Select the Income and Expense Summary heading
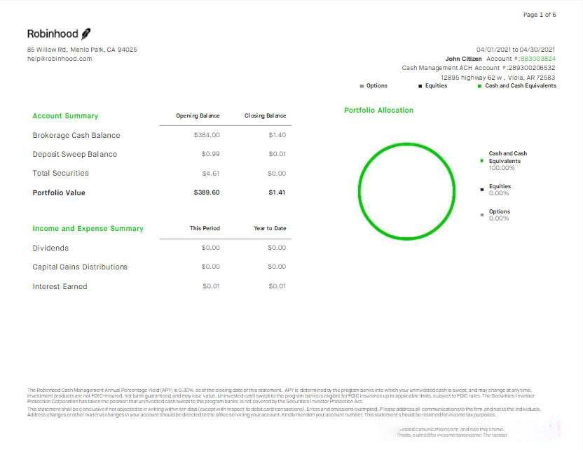The width and height of the screenshot is (583, 450). tap(88, 229)
